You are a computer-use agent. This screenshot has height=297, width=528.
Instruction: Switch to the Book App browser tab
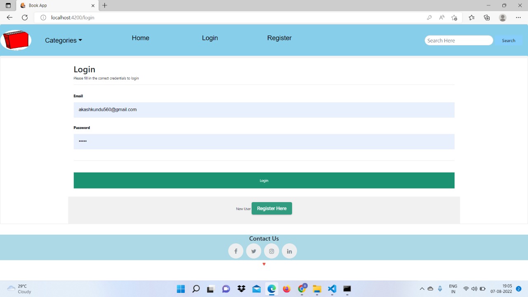(54, 5)
